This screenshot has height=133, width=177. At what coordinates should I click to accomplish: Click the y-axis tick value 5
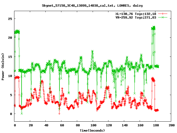pos(11,95)
